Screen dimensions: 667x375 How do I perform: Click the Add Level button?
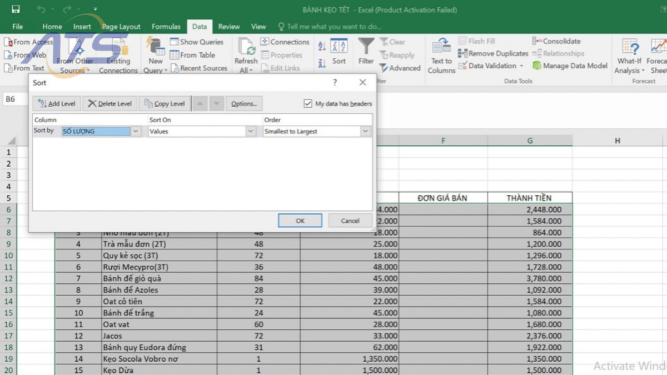[x=56, y=103]
